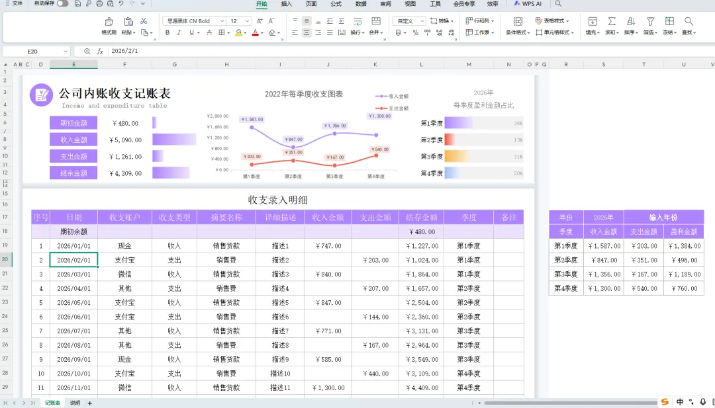Screen dimensions: 715x408
Task: Click row header 24
Action: pos(5,317)
